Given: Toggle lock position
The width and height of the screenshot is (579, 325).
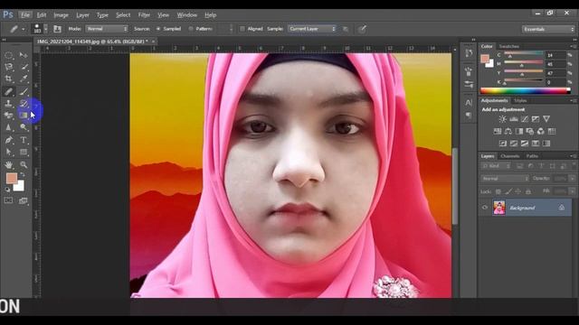Looking at the screenshot, I should click(x=518, y=191).
